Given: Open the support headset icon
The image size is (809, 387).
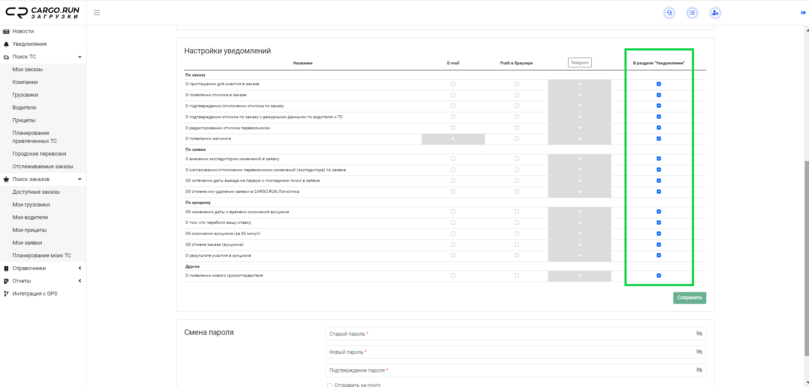Looking at the screenshot, I should [669, 13].
